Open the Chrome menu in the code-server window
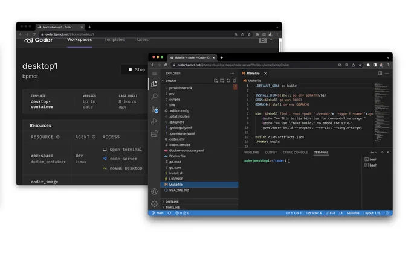 coord(388,65)
